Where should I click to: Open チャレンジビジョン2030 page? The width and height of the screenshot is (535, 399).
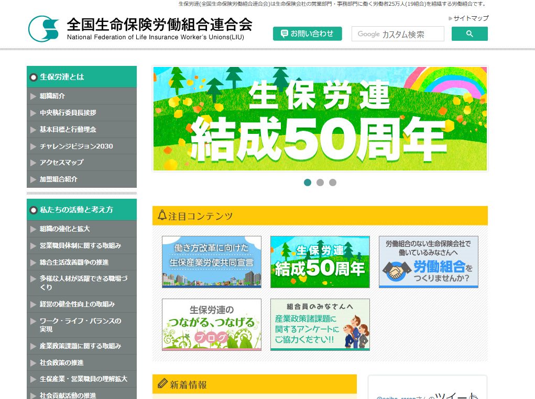point(82,146)
